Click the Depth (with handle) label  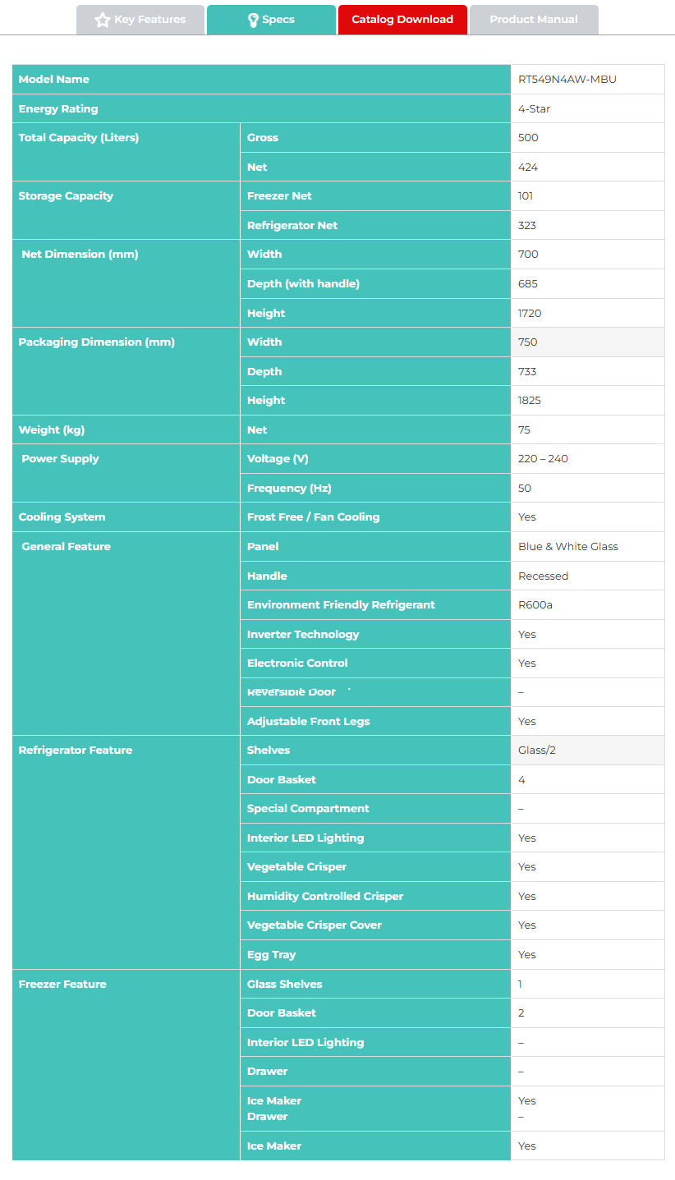point(303,284)
